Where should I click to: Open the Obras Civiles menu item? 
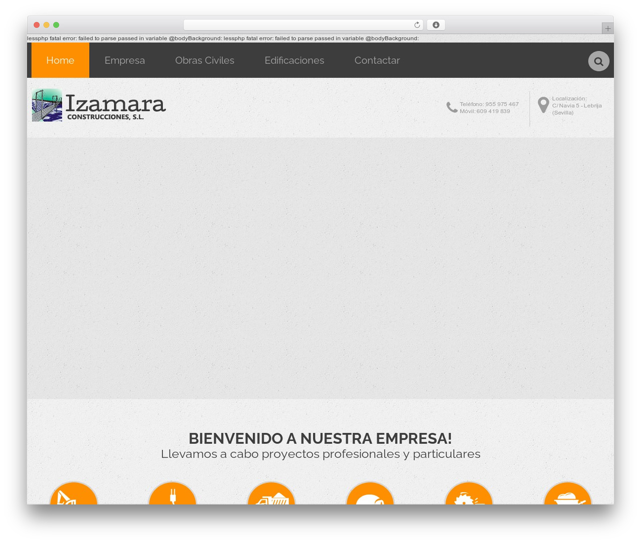pos(205,60)
